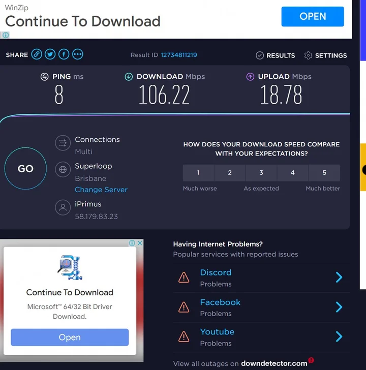Image resolution: width=366 pixels, height=370 pixels.
Task: Share result via Twitter icon
Action: (x=50, y=54)
